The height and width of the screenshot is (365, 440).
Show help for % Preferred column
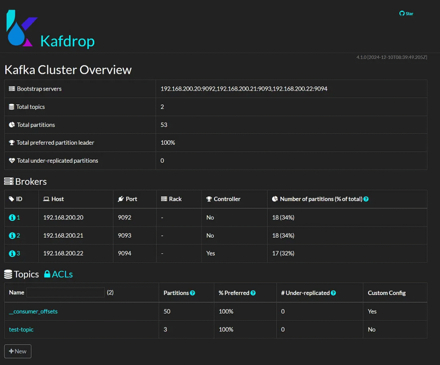pos(253,293)
